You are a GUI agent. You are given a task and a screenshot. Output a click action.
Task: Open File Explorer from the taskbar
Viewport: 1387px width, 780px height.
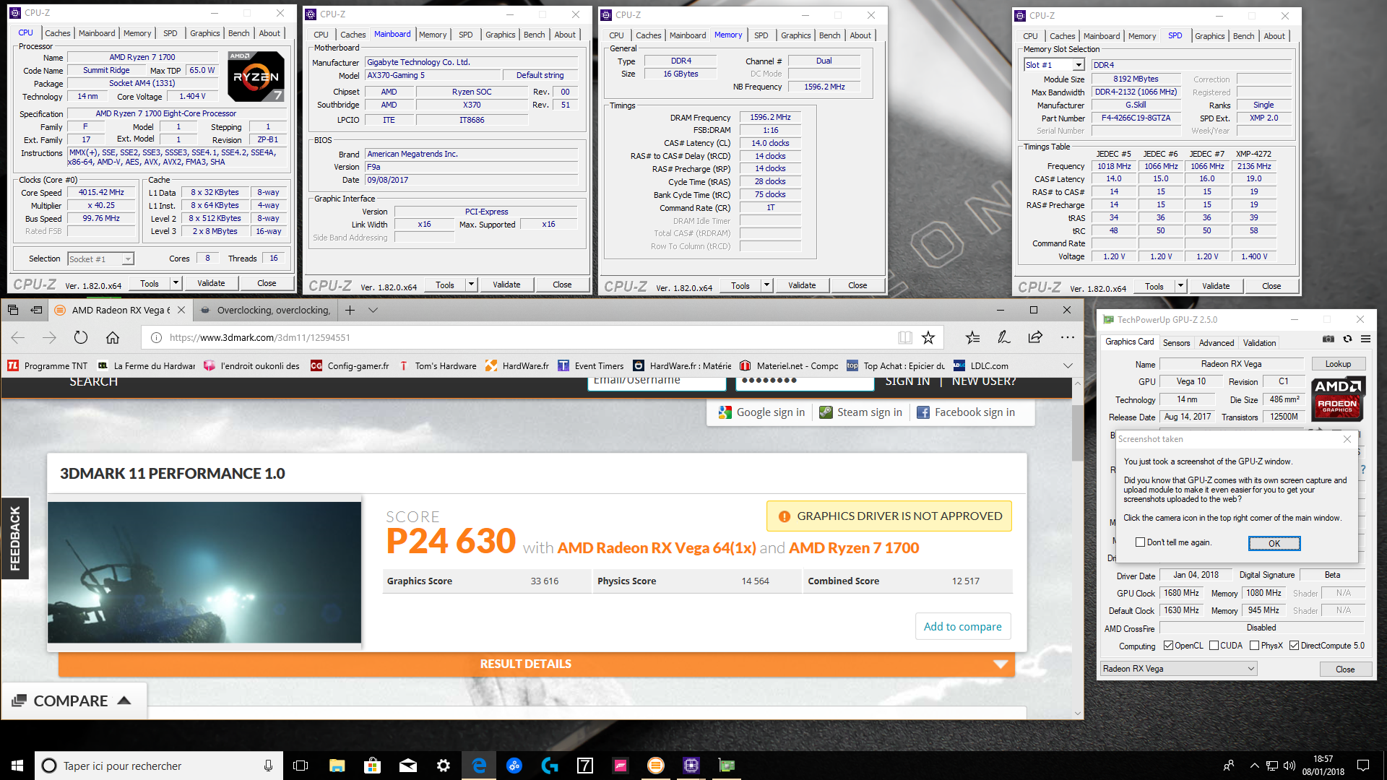pos(337,766)
